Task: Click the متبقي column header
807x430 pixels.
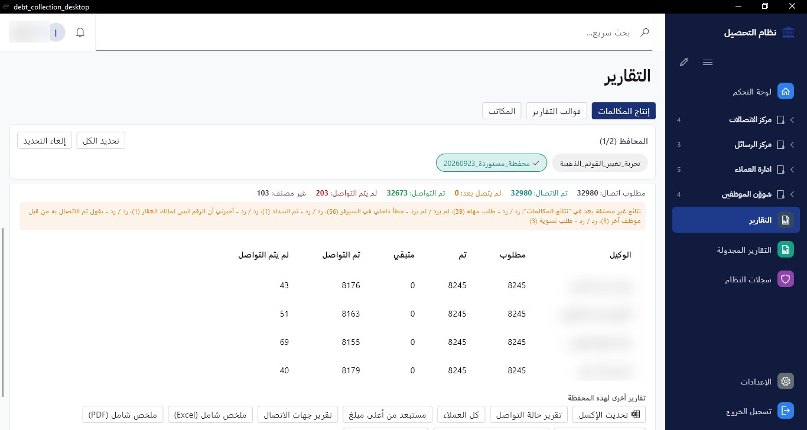Action: coord(404,255)
